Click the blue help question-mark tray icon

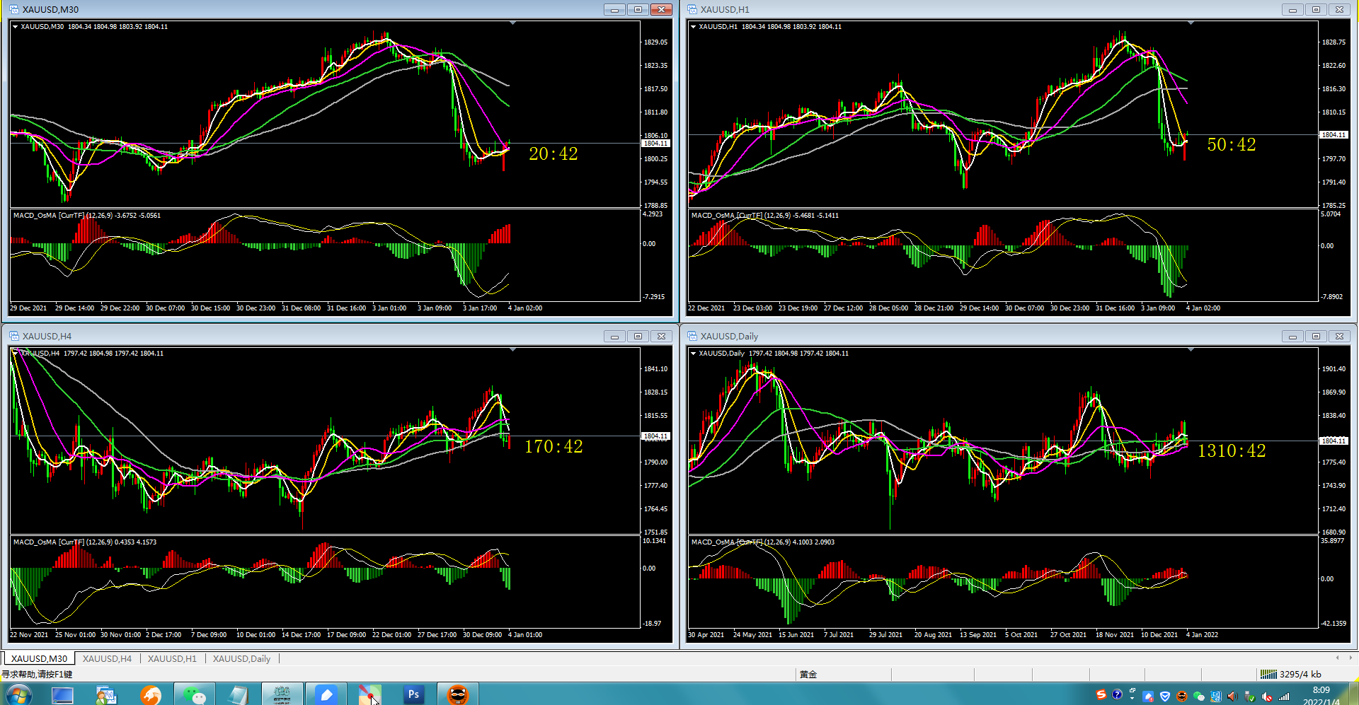1117,694
